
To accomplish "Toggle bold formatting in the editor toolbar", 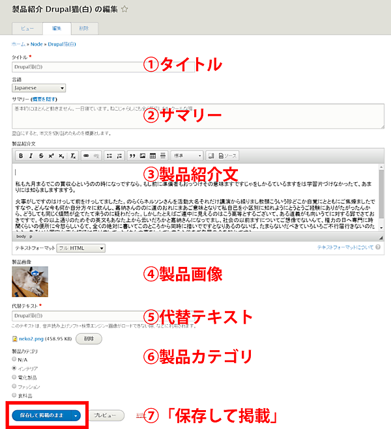I will click(21, 156).
